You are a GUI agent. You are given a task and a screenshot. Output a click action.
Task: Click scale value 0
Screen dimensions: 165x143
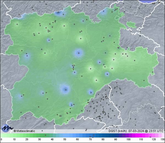[1, 139]
